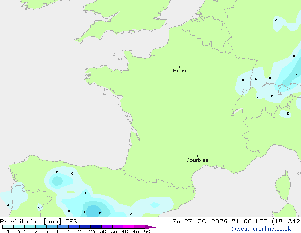Click the purple arrow above the 50 mm label

[x=150, y=227]
